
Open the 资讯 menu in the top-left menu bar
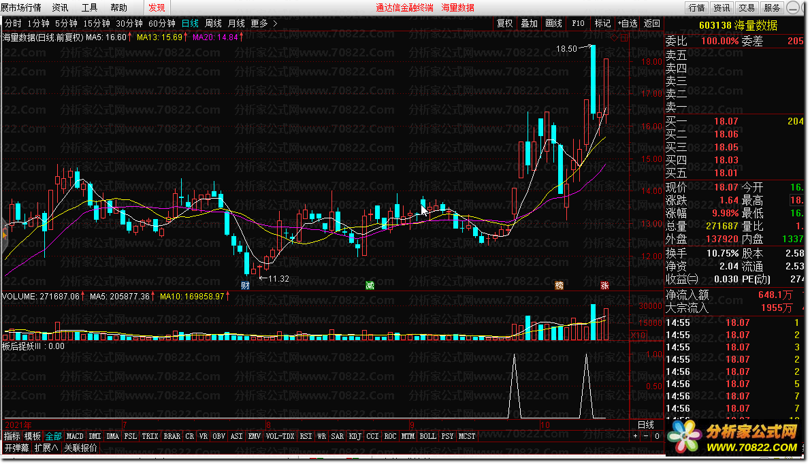coord(60,7)
